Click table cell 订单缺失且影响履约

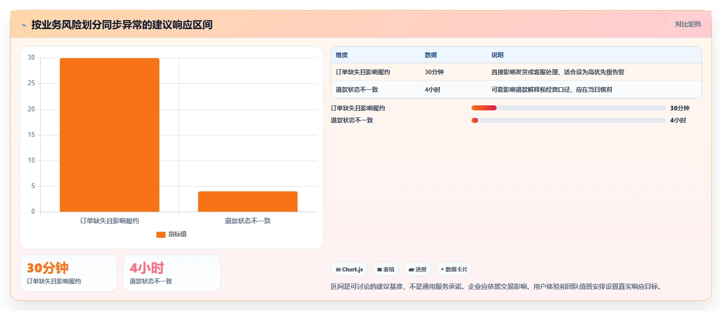coord(363,72)
